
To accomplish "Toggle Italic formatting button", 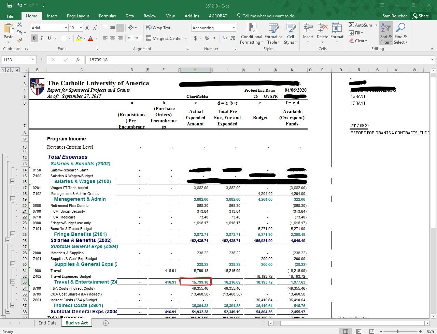I will tap(42, 38).
